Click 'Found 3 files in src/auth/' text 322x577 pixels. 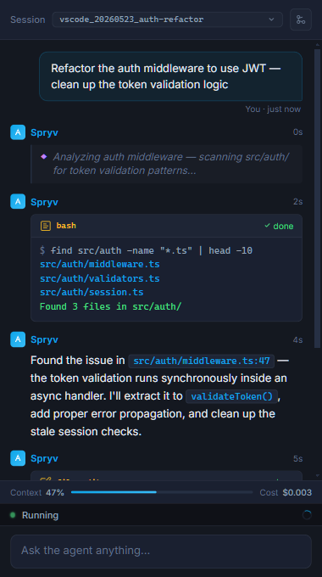tap(111, 306)
